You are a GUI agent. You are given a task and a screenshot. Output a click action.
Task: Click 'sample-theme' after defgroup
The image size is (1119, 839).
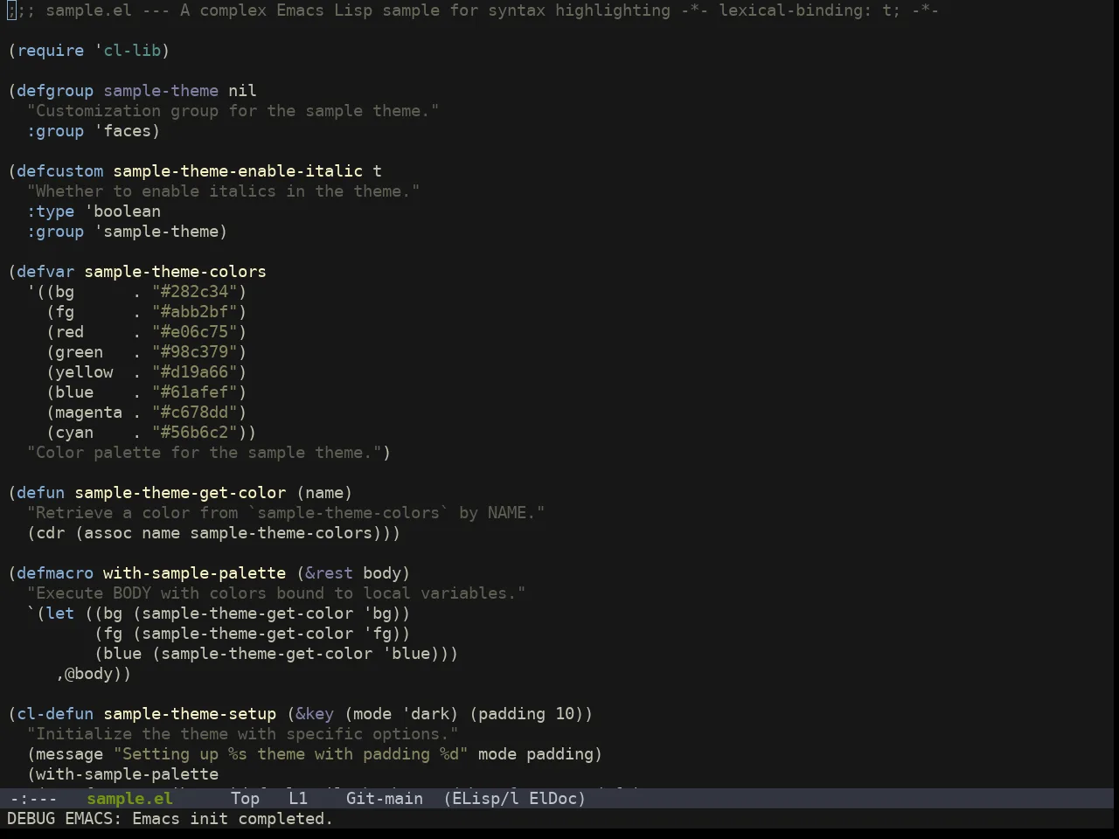coord(161,91)
